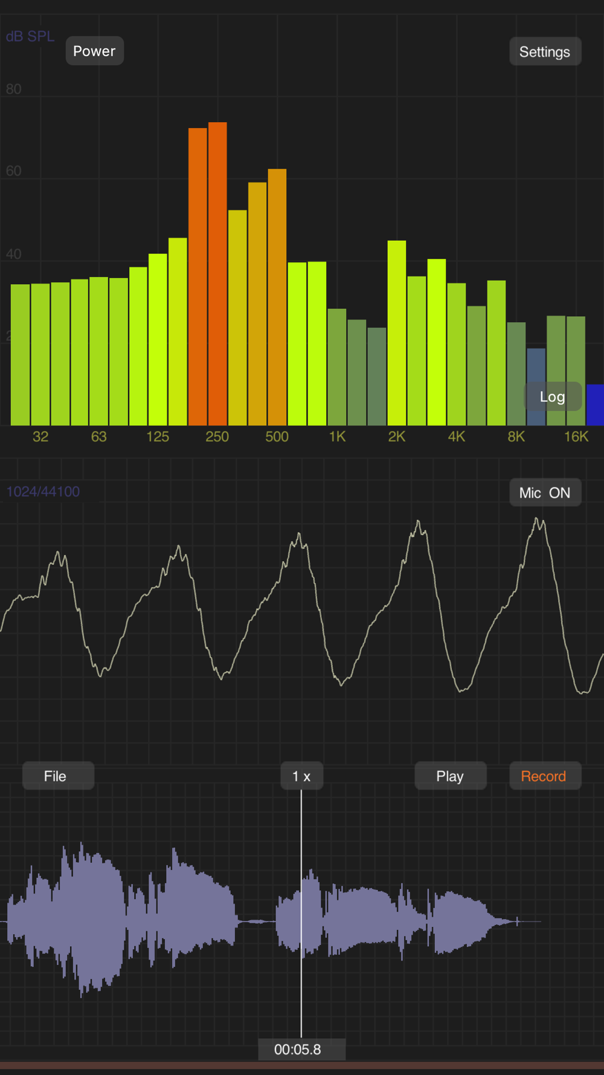This screenshot has height=1075, width=604.
Task: Click the 16K frequency label
Action: pos(576,437)
